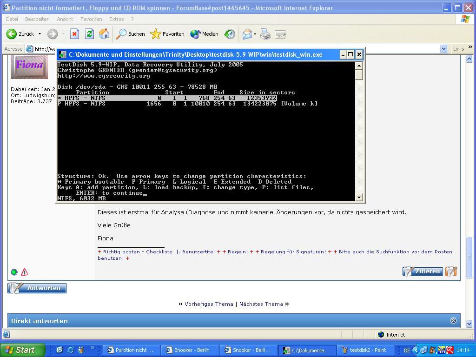
Task: Switch to Partition nicht taskbar window
Action: [x=131, y=350]
